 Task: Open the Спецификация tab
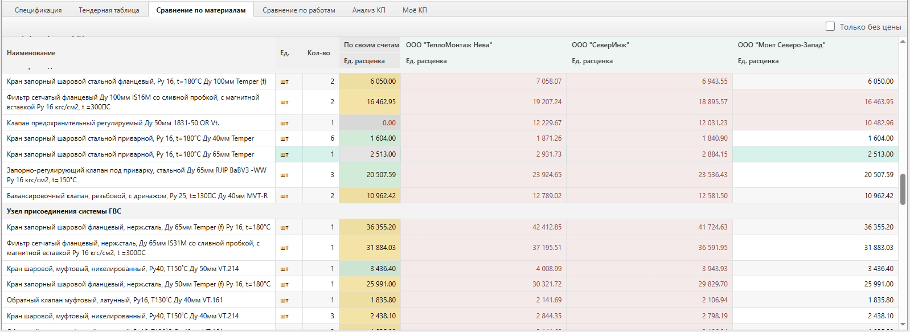click(38, 10)
